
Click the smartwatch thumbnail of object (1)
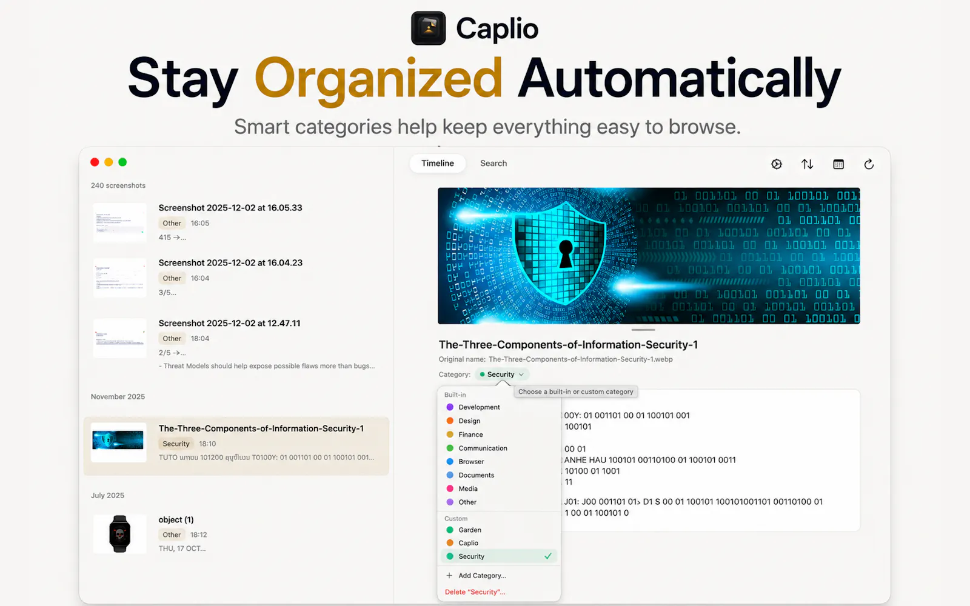[119, 534]
